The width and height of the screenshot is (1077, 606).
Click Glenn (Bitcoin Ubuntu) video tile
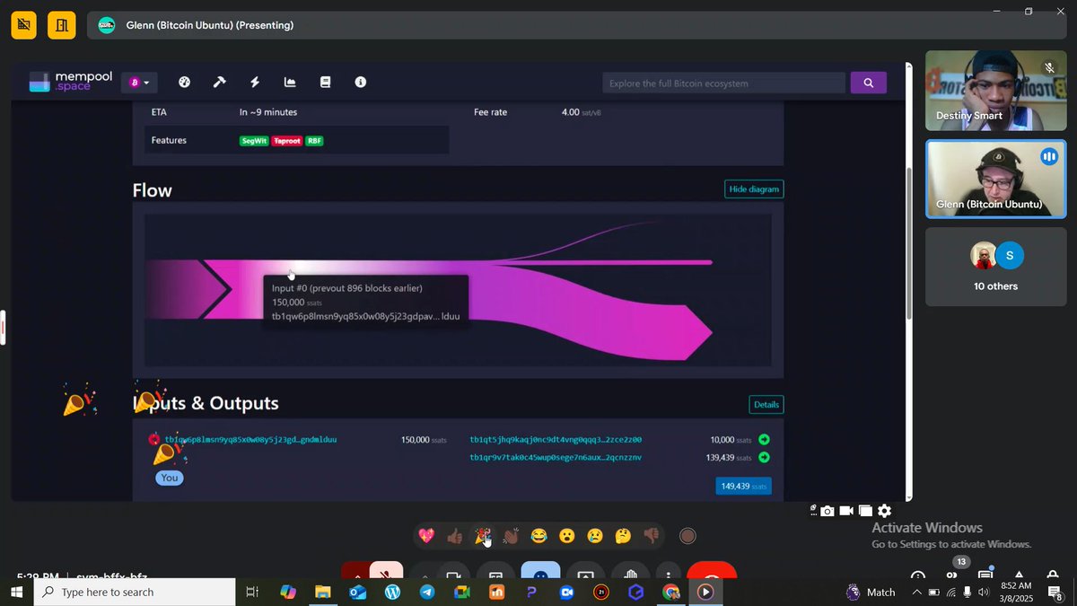pos(996,179)
